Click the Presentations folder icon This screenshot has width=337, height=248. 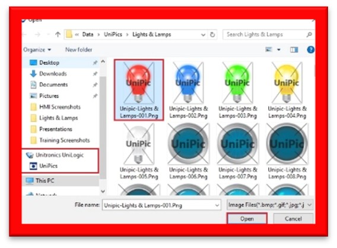pyautogui.click(x=34, y=129)
